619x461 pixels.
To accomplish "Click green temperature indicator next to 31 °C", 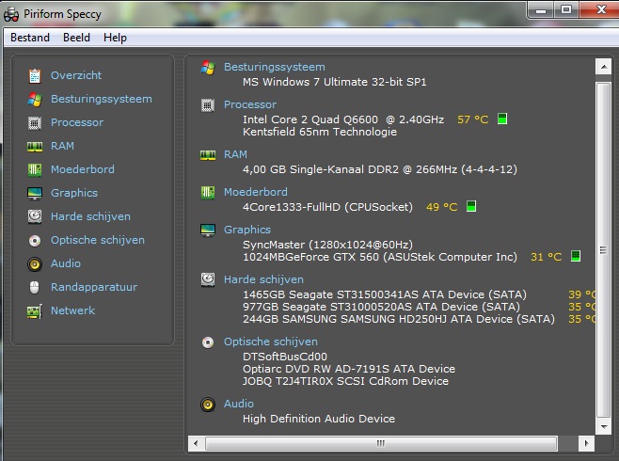I will click(576, 256).
